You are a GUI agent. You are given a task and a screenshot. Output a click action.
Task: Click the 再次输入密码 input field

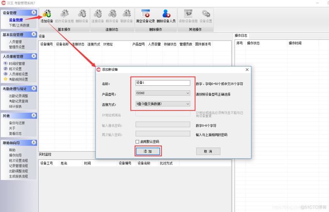pos(163,134)
